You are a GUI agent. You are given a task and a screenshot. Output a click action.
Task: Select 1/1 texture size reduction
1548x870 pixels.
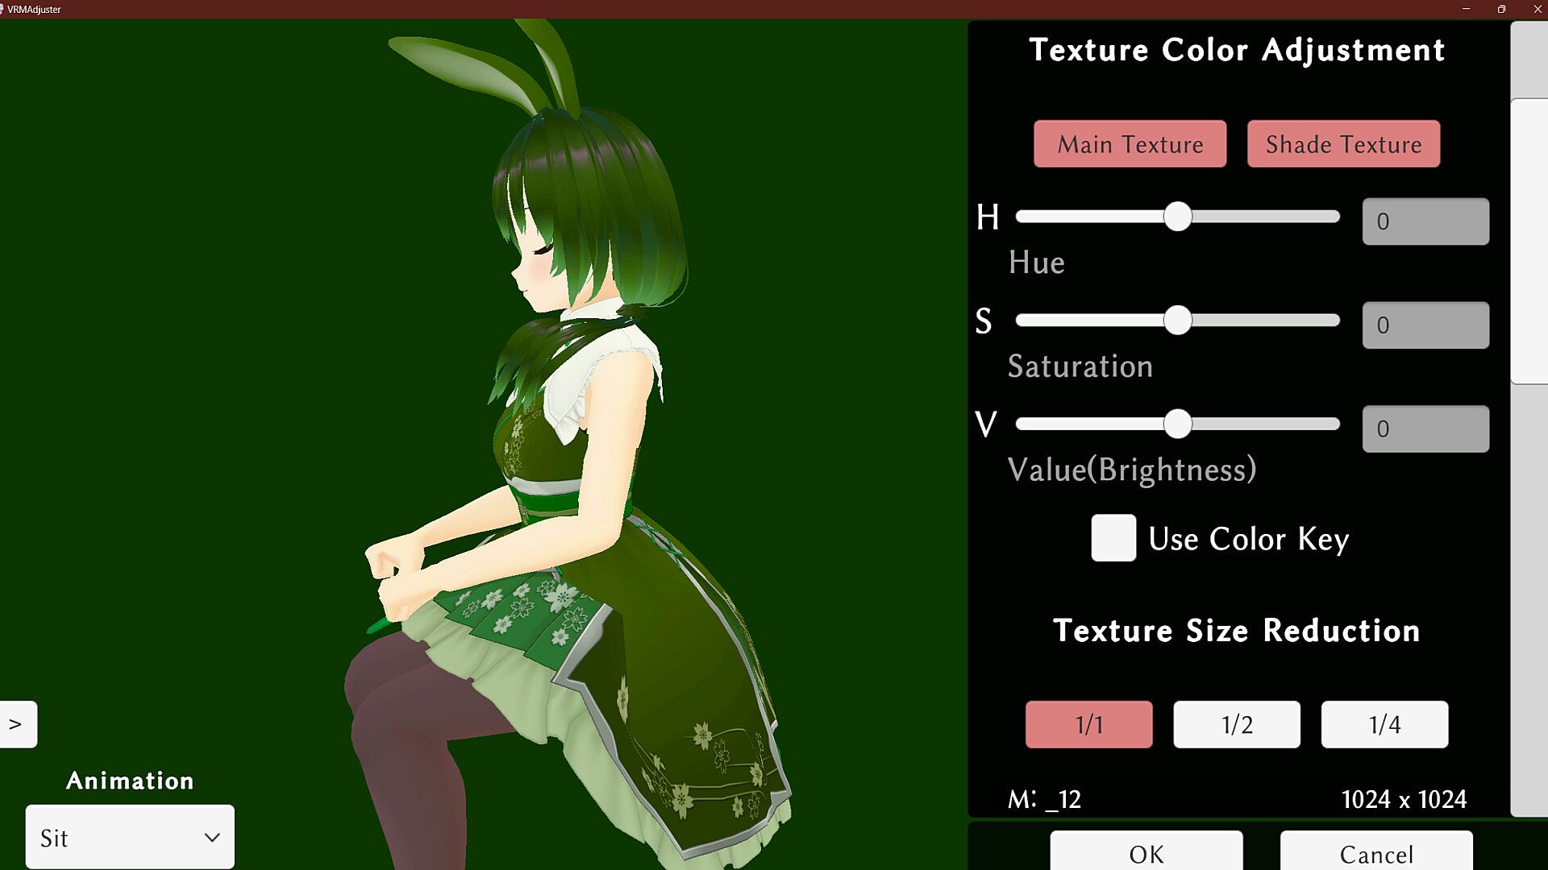click(1088, 724)
